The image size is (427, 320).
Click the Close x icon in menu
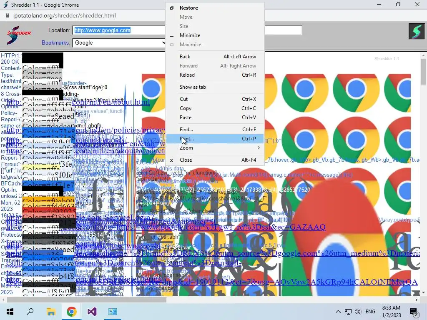point(171,160)
